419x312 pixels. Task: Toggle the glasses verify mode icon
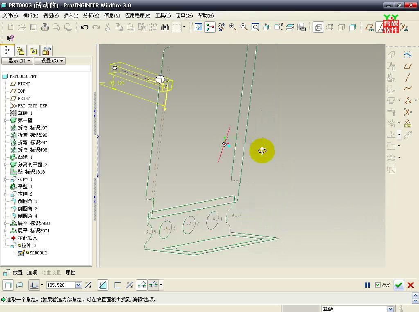click(x=386, y=285)
